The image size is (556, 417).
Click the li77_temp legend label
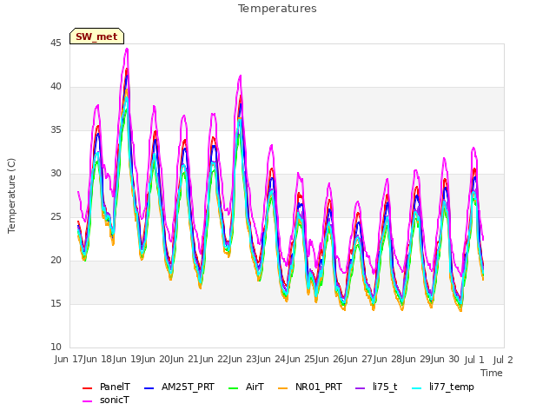click(x=452, y=387)
